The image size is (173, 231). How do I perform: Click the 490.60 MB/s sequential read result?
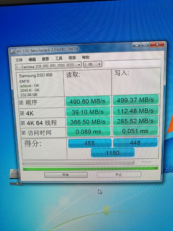tap(88, 101)
